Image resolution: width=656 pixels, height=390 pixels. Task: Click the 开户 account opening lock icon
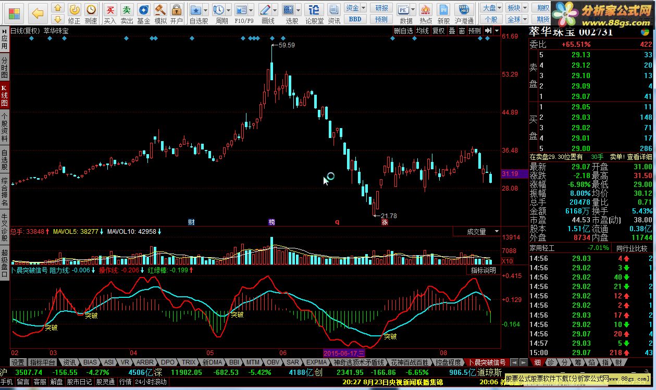[177, 14]
